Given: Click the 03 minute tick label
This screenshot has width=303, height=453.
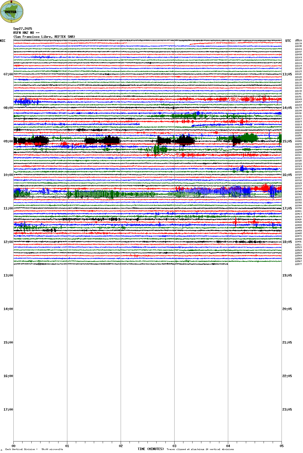Looking at the screenshot, I should point(174,446).
